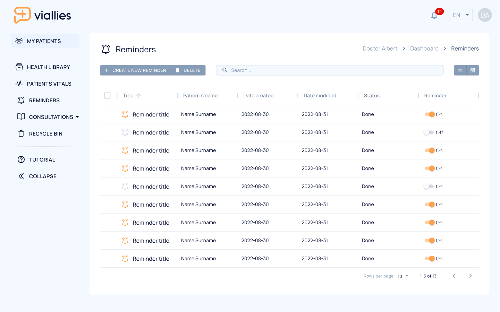Toggle the reminder switch in the last row

click(x=430, y=259)
